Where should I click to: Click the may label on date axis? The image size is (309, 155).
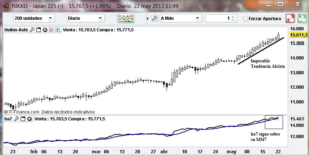(x=232, y=152)
